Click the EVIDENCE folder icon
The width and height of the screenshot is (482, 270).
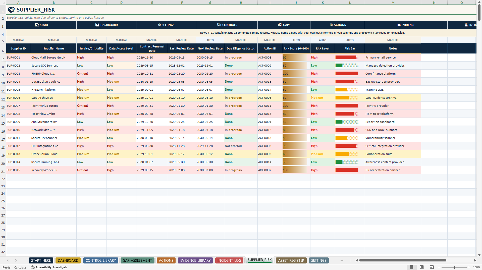[399, 25]
